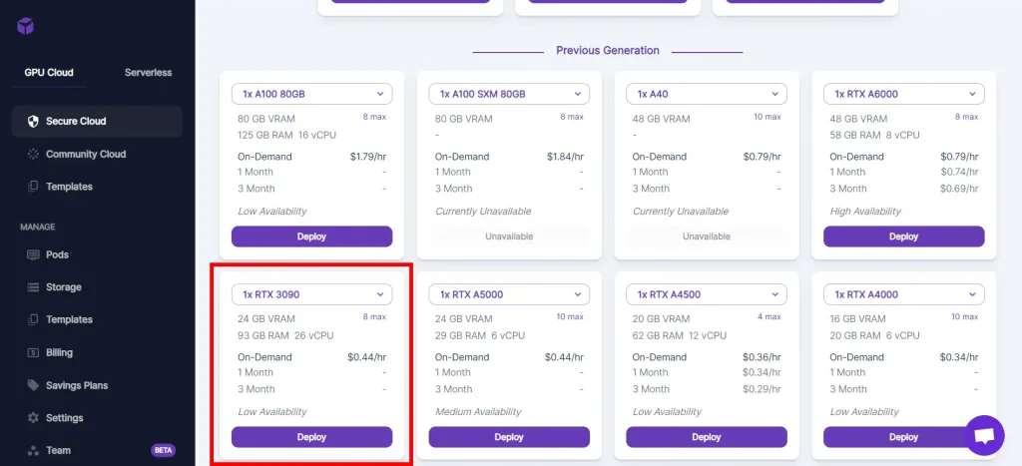Expand the 1x RTX 3090 dropdown

[x=311, y=294]
